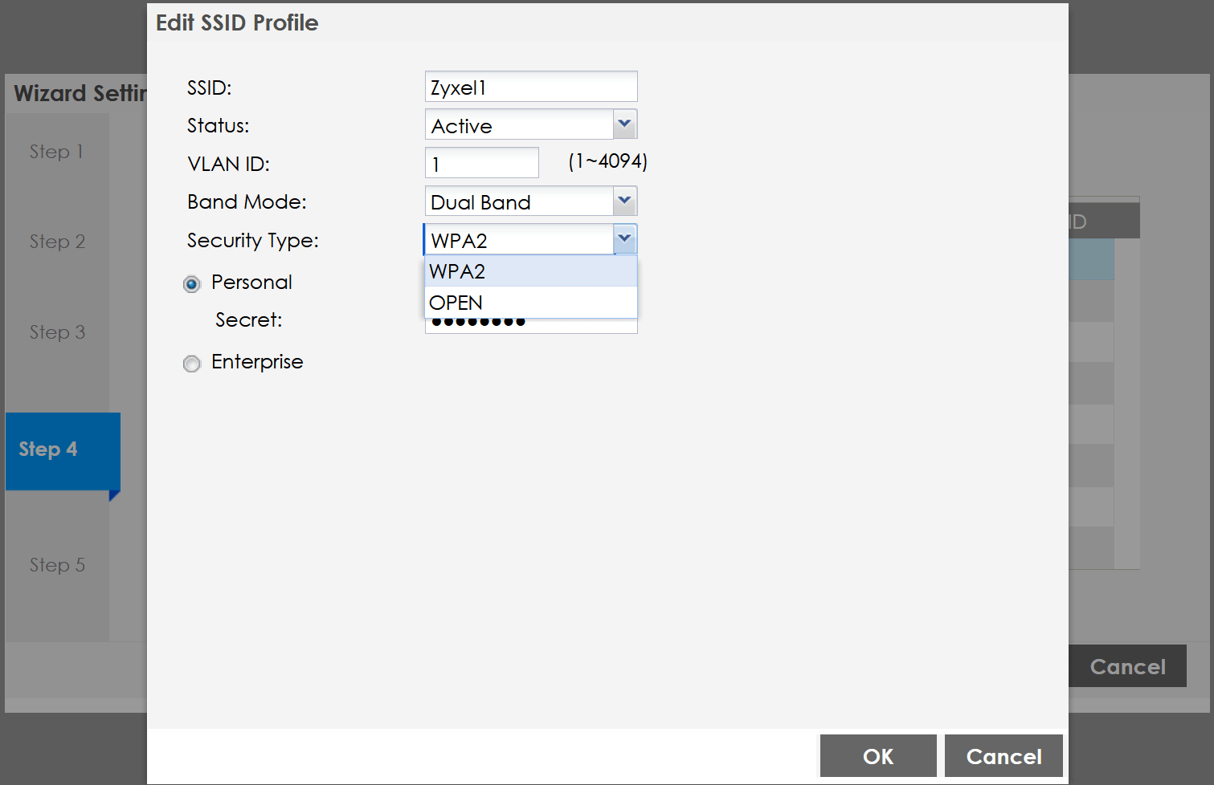Expand the Band Mode dropdown arrow
This screenshot has width=1214, height=785.
624,201
